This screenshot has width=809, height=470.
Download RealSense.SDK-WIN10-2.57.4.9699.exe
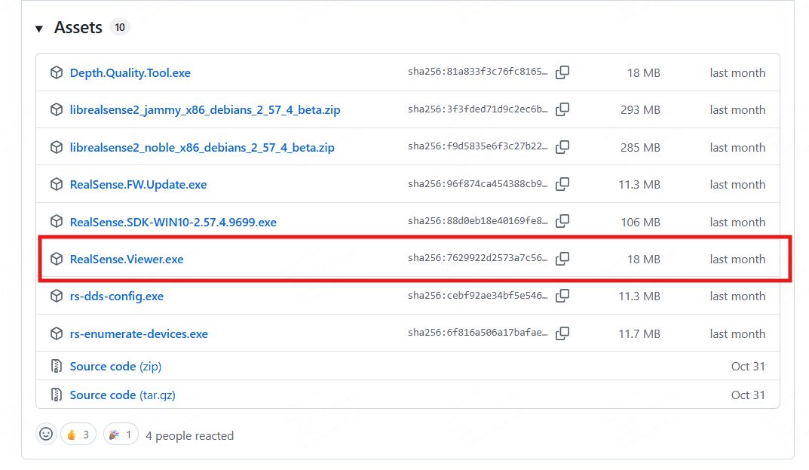click(173, 222)
